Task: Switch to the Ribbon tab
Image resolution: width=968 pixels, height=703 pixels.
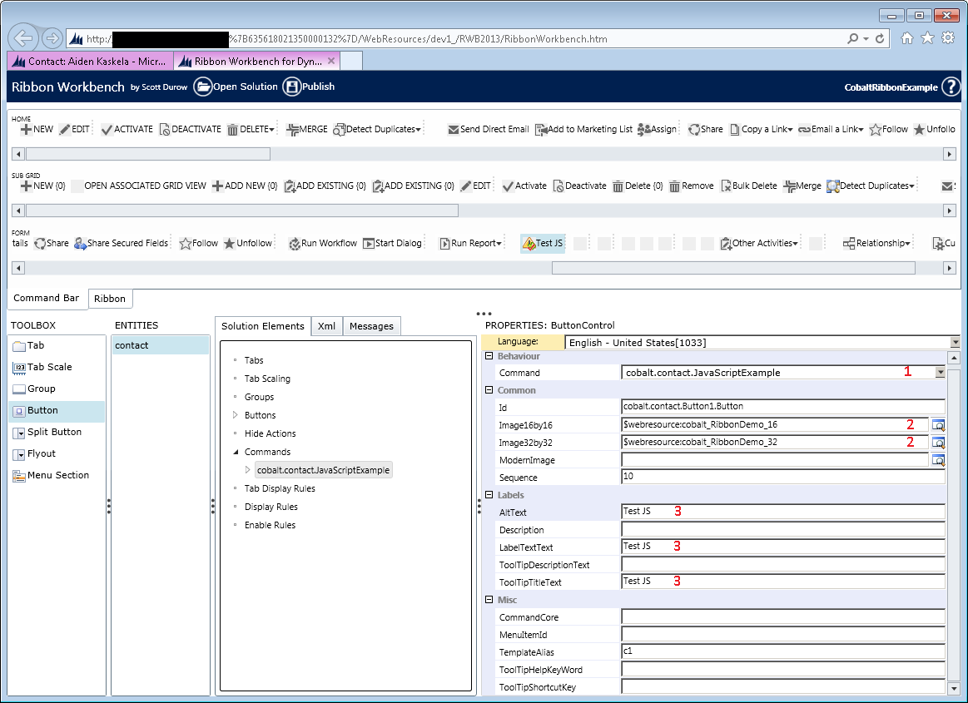Action: pos(110,299)
